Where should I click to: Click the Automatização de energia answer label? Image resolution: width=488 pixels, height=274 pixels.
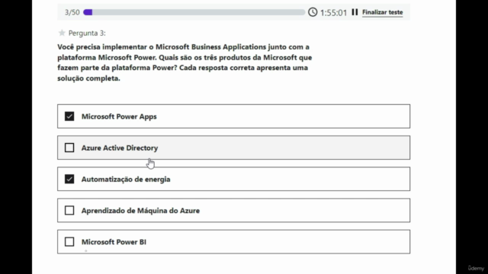[126, 180]
